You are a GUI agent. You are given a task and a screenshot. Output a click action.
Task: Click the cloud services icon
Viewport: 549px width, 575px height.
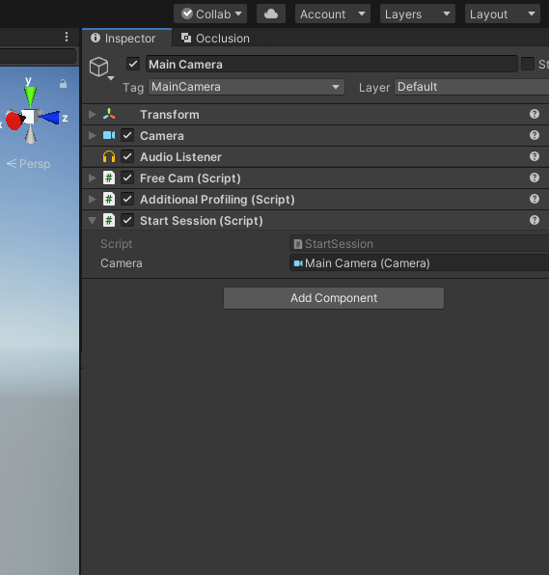pyautogui.click(x=271, y=14)
